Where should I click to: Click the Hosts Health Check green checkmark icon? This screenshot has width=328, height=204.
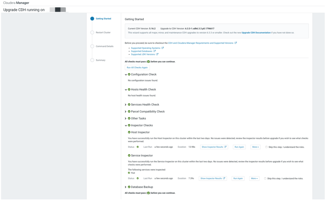[x=129, y=89]
